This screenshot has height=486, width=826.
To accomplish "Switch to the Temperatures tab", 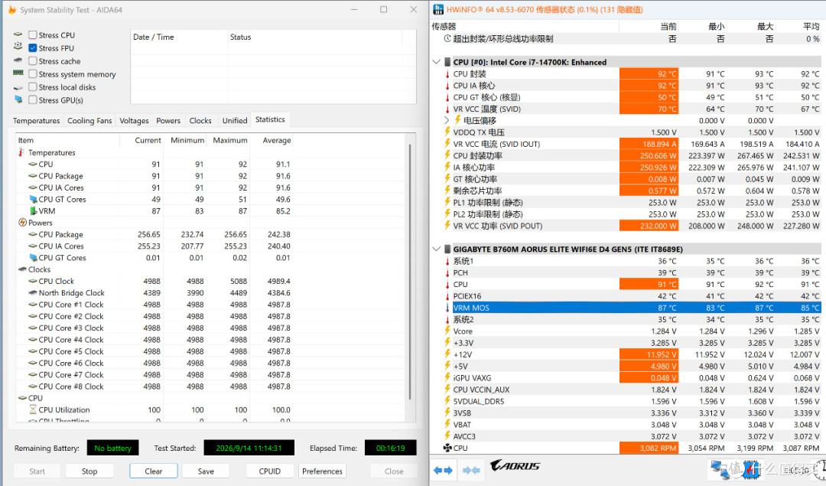I will point(37,121).
